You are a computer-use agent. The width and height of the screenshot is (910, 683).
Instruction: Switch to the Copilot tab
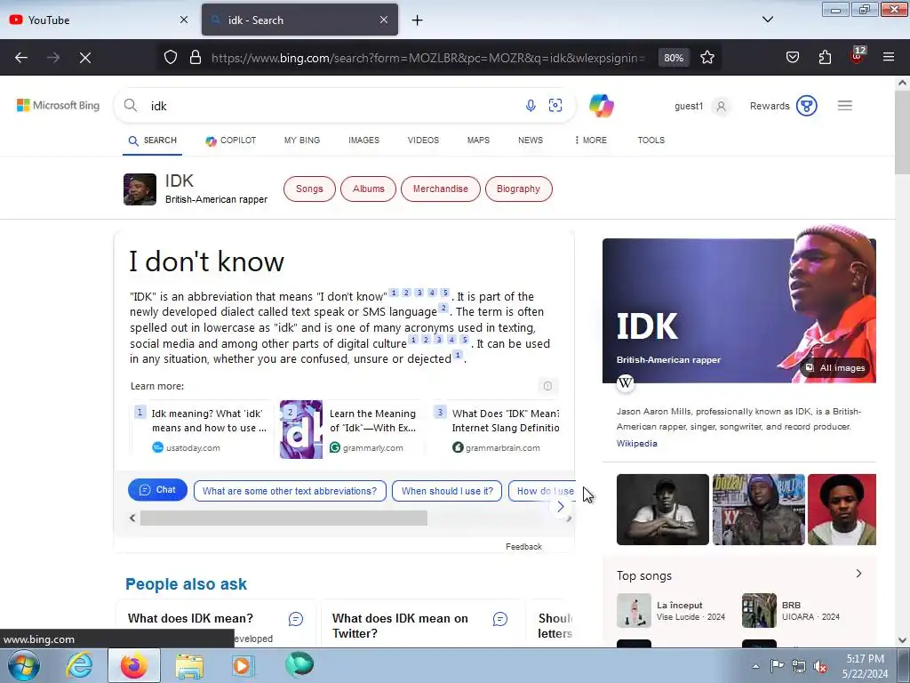coord(230,141)
